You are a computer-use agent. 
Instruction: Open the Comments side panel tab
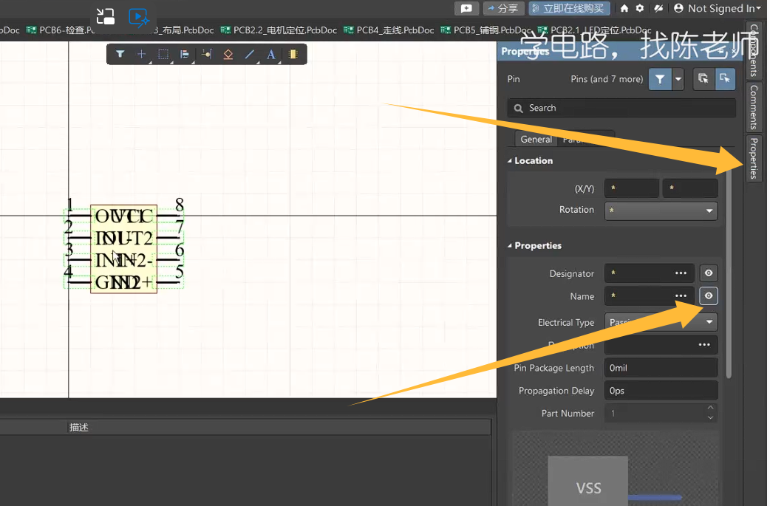[x=753, y=106]
